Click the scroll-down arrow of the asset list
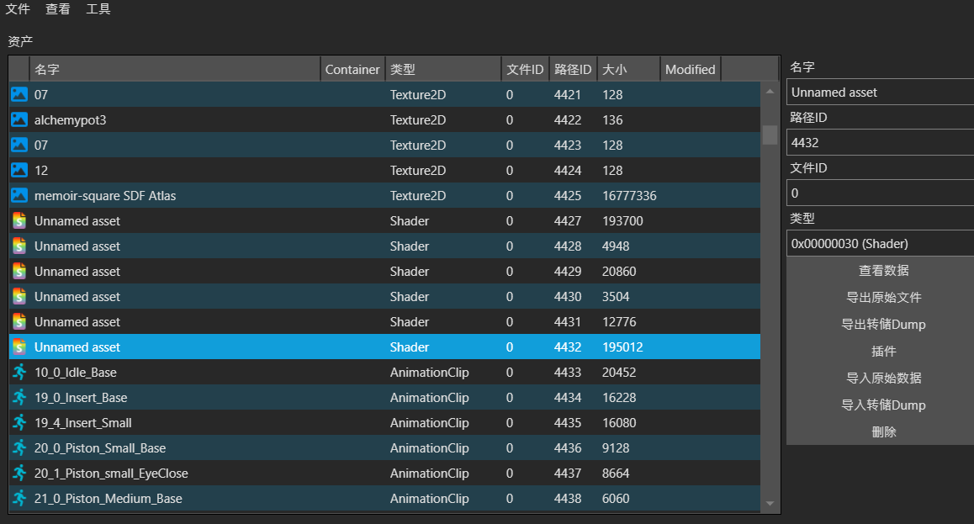The height and width of the screenshot is (524, 974). pyautogui.click(x=770, y=504)
